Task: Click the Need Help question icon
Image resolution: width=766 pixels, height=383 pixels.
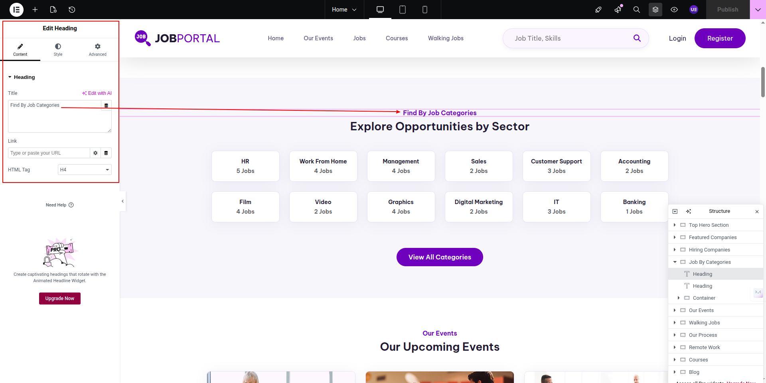Action: point(71,205)
